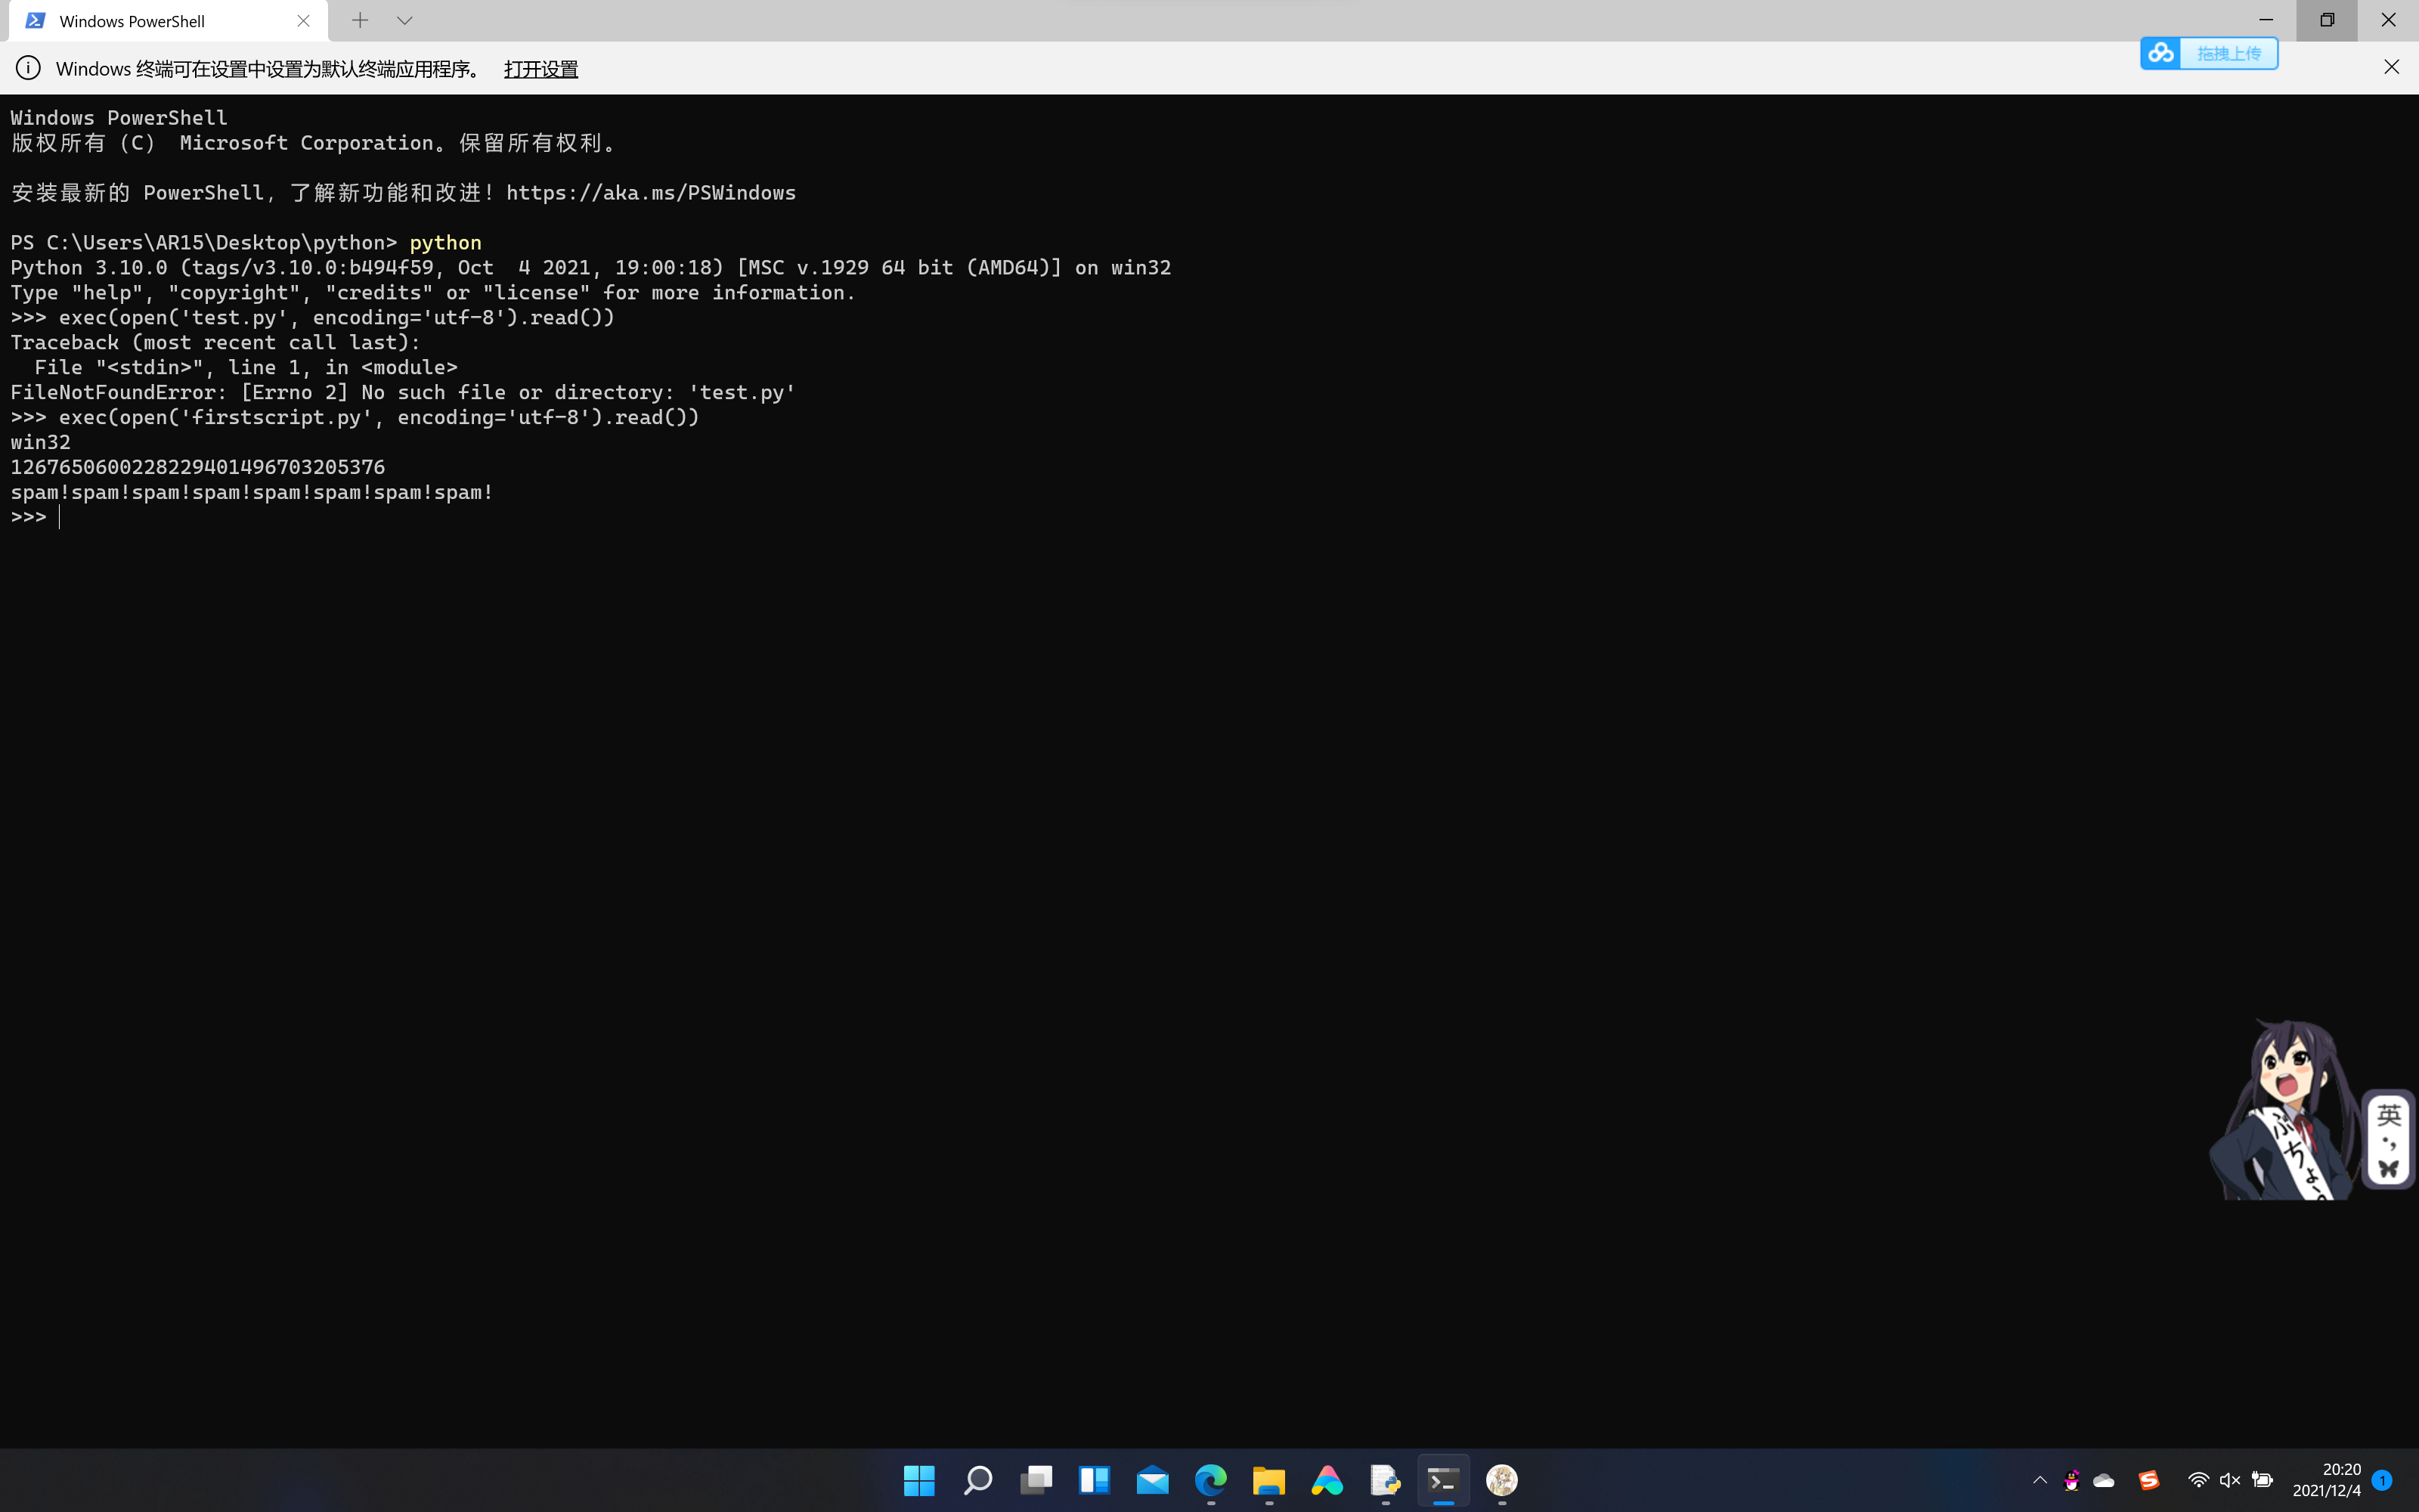Open a new terminal tab
This screenshot has height=1512, width=2419.
tap(360, 20)
